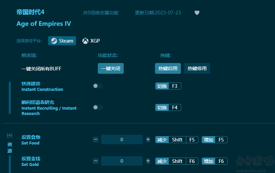The image size is (275, 173).
Task: Toggle the Instant Construction switch
Action: (98, 86)
